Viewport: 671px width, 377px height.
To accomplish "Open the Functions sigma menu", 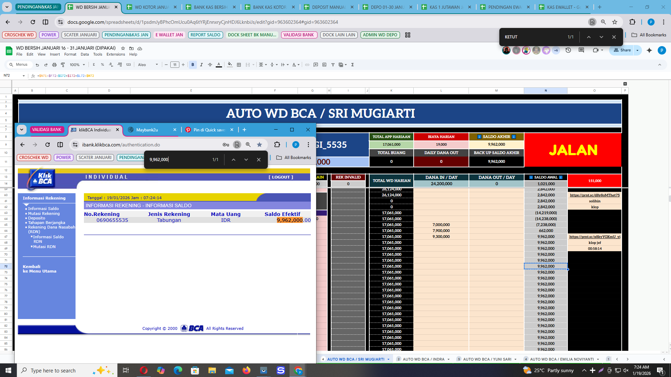I will click(352, 65).
